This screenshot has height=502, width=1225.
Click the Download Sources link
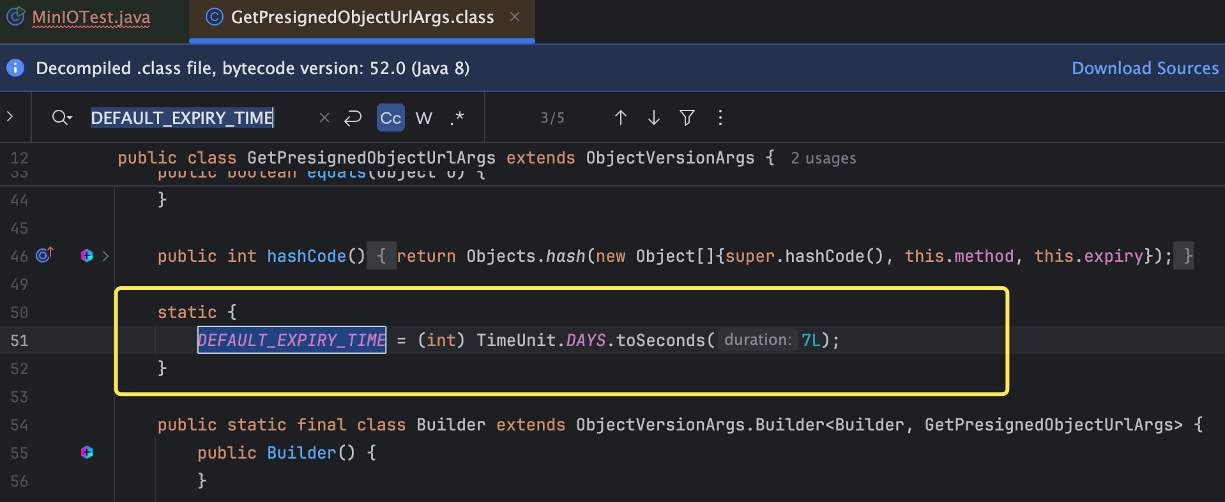click(1145, 68)
